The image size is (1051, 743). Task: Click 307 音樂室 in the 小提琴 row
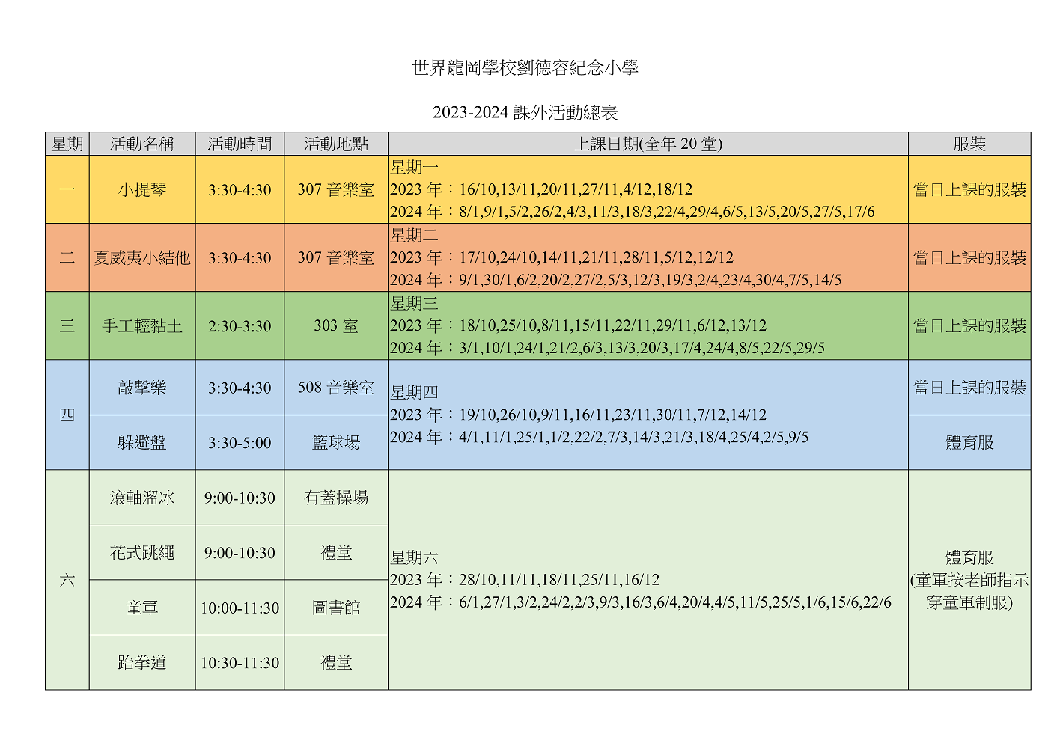pyautogui.click(x=336, y=189)
